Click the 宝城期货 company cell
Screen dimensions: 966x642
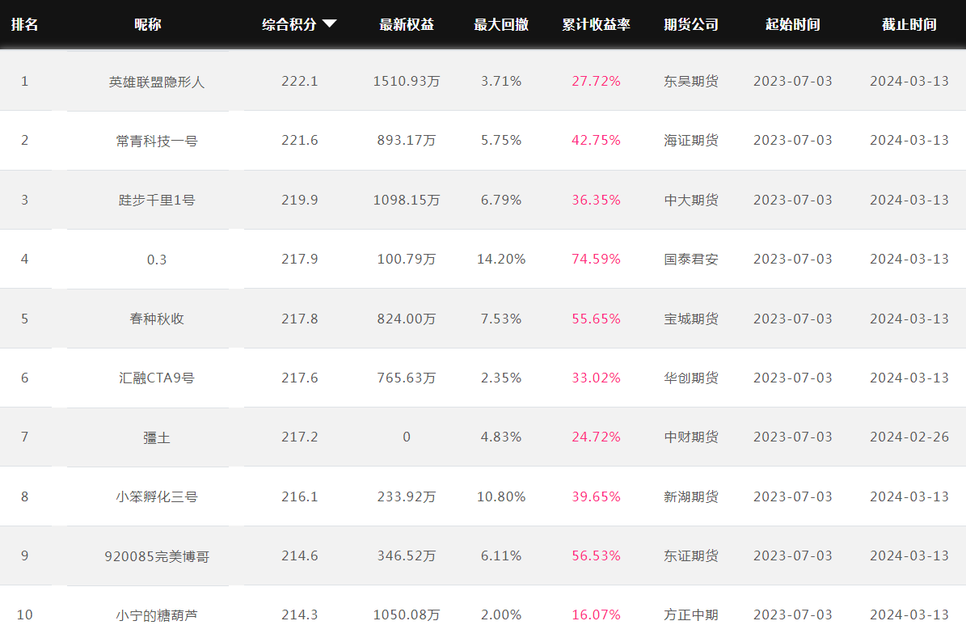(691, 319)
